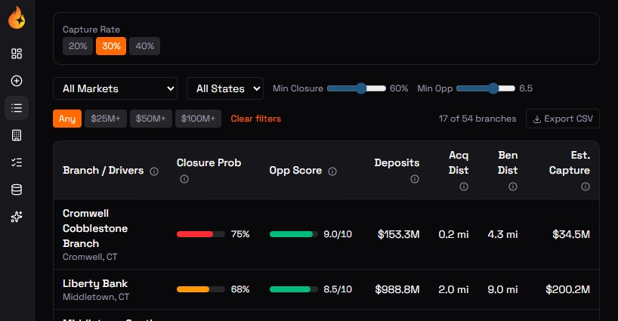Export table with Export CSV button

(x=562, y=119)
